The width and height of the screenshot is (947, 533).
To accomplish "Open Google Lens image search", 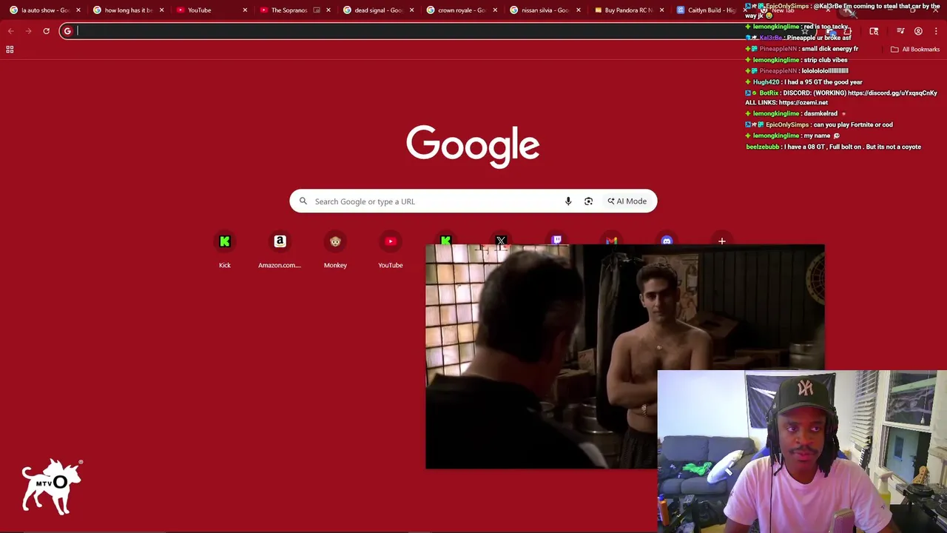I will point(588,201).
